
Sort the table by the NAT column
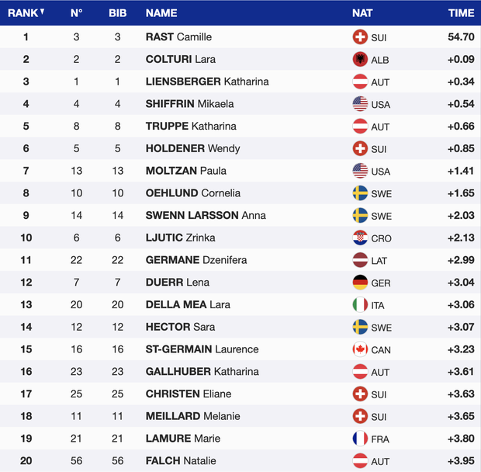(x=362, y=13)
